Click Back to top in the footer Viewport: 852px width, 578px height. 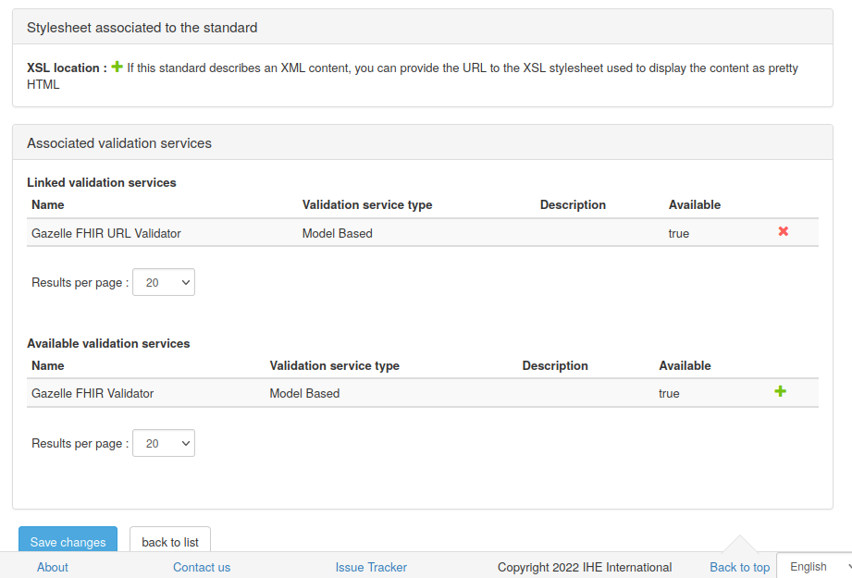739,567
